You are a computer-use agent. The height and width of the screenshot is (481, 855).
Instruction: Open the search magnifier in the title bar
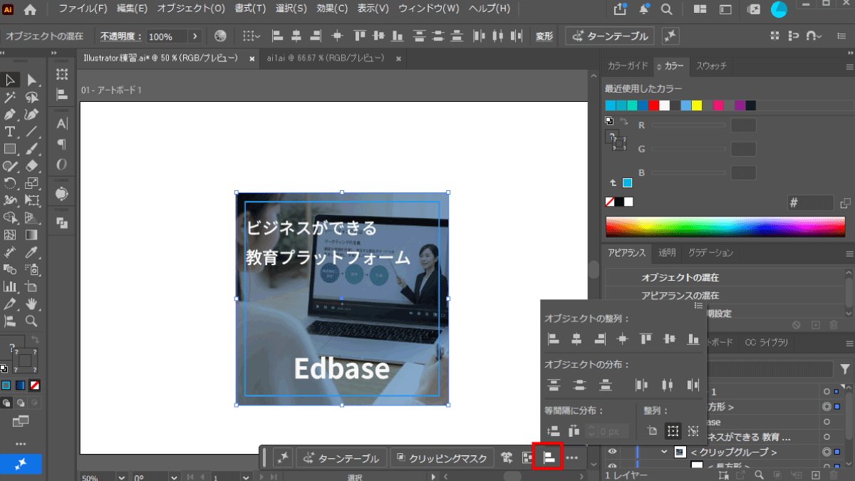click(x=666, y=9)
